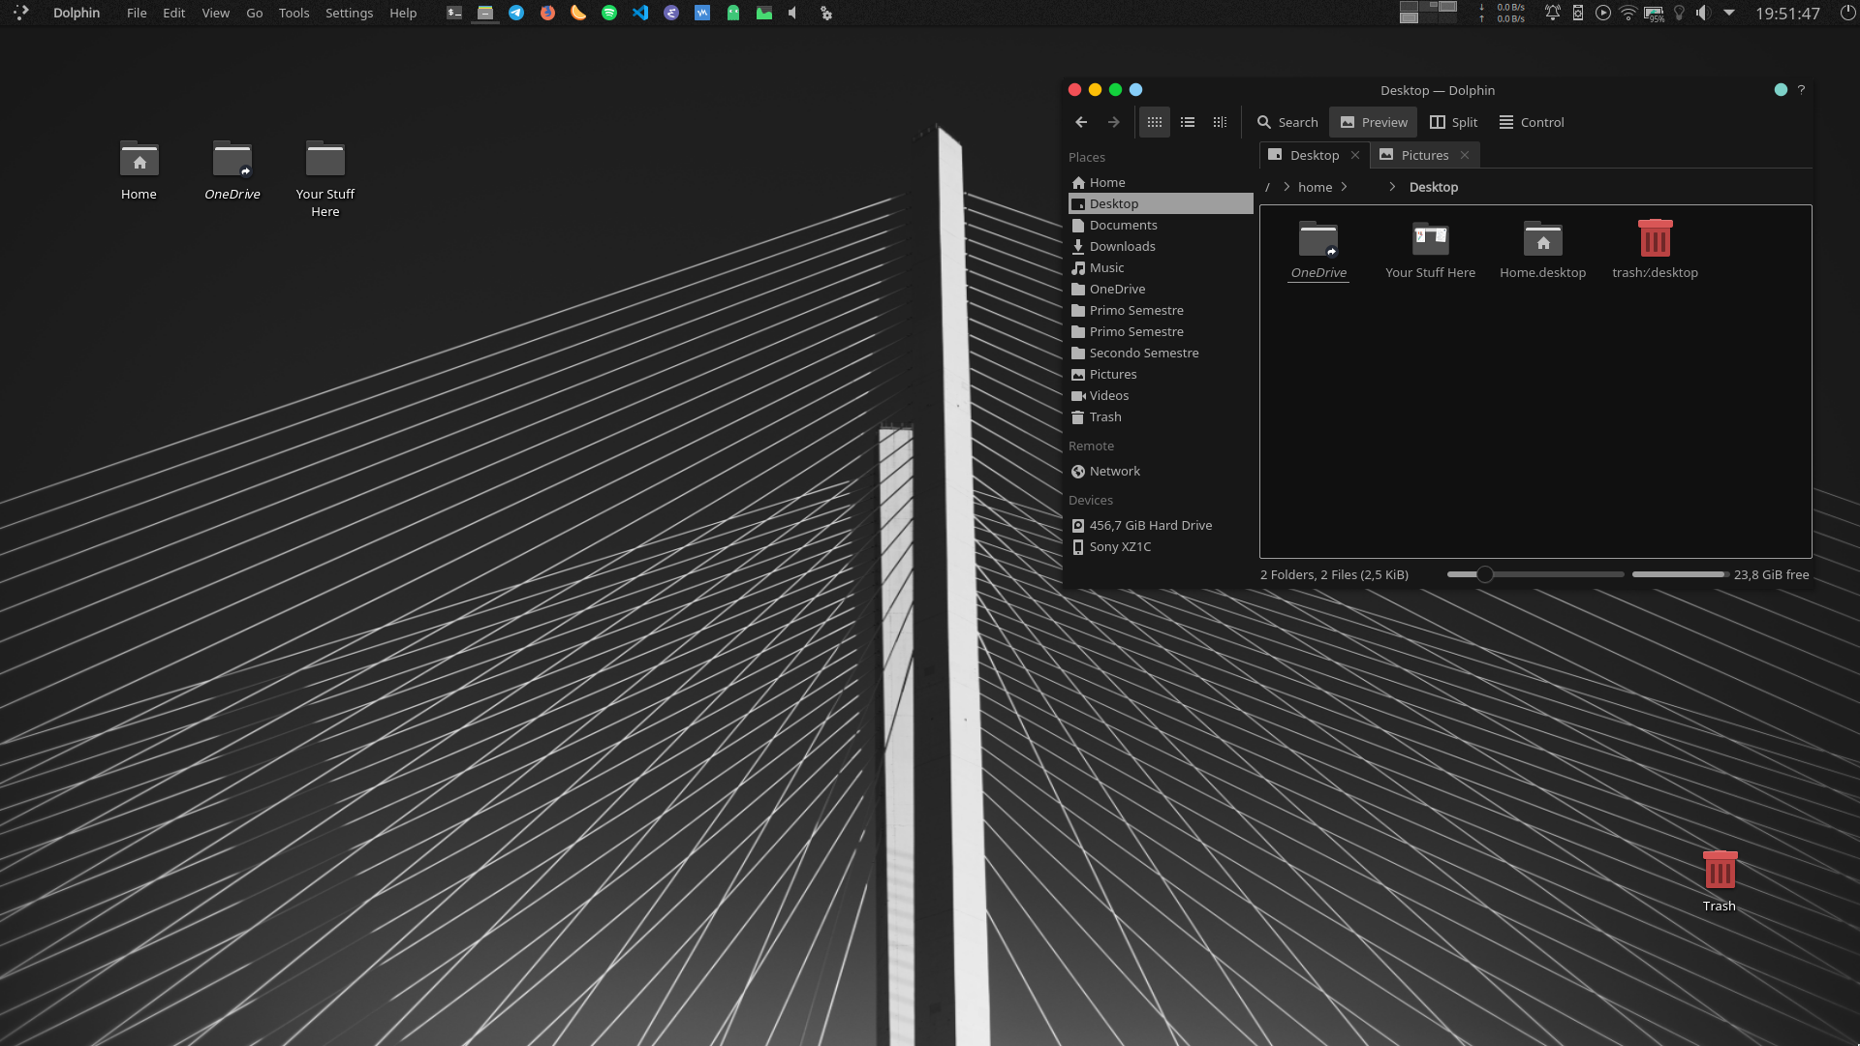Open the orange slice app icon

578,13
